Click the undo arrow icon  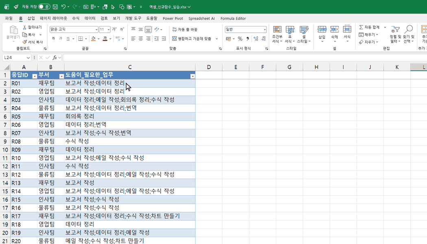63,7
